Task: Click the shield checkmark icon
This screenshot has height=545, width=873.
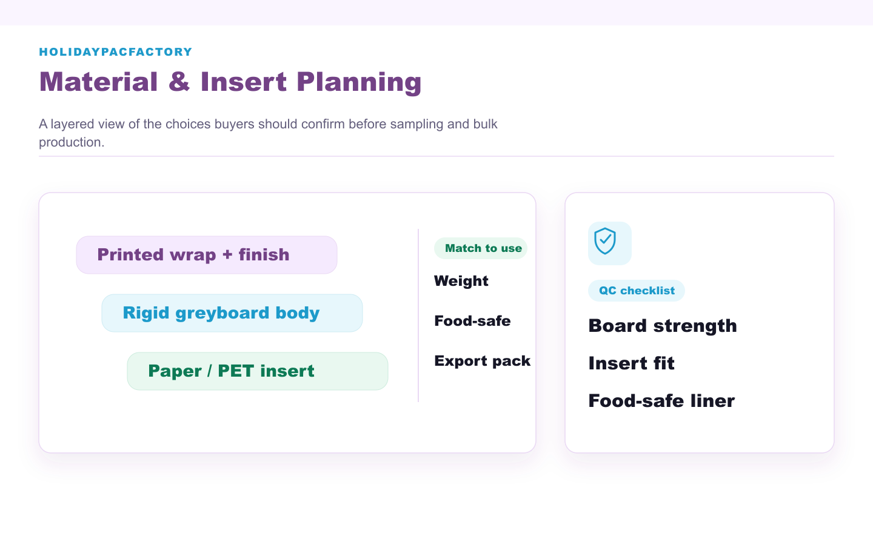Action: pyautogui.click(x=605, y=242)
